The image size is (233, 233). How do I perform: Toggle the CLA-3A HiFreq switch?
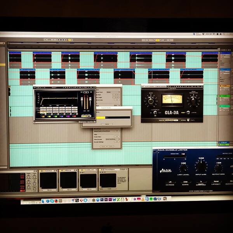point(188,120)
